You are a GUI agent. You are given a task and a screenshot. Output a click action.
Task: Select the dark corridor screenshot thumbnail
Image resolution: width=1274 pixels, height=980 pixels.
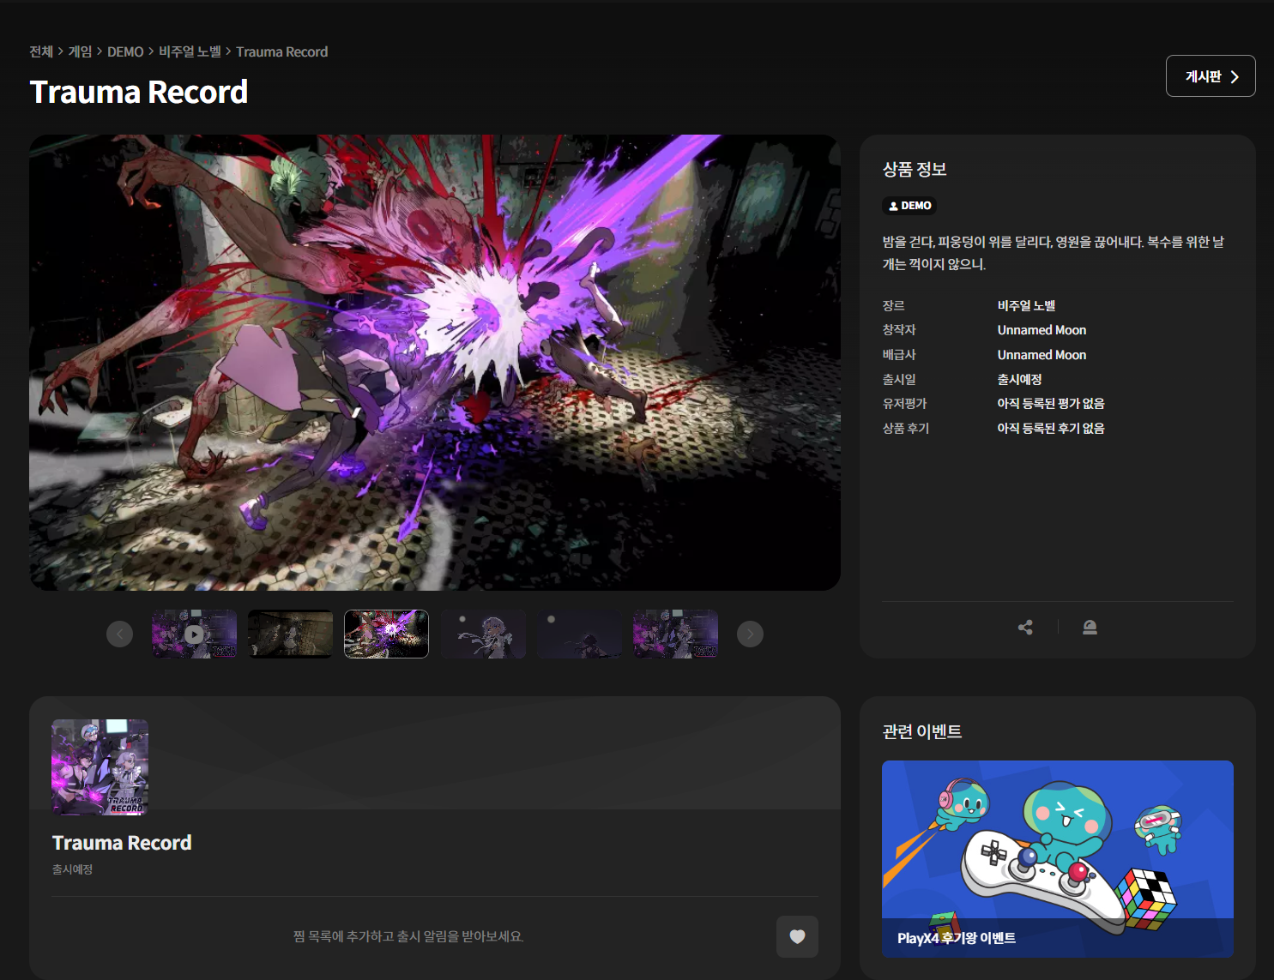pos(290,634)
